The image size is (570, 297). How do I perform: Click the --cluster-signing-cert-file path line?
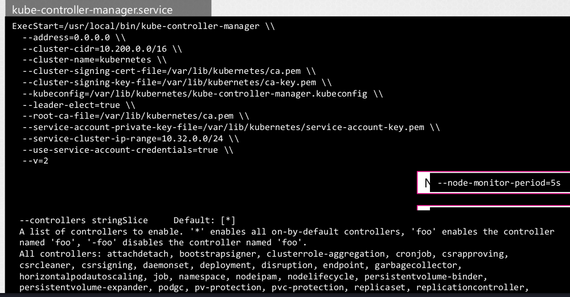pos(169,71)
